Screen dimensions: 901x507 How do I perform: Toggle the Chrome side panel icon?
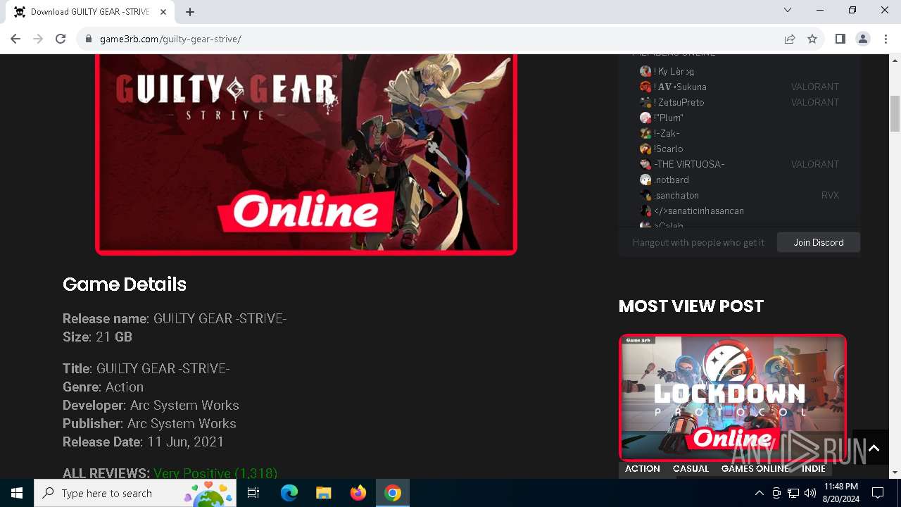click(840, 39)
